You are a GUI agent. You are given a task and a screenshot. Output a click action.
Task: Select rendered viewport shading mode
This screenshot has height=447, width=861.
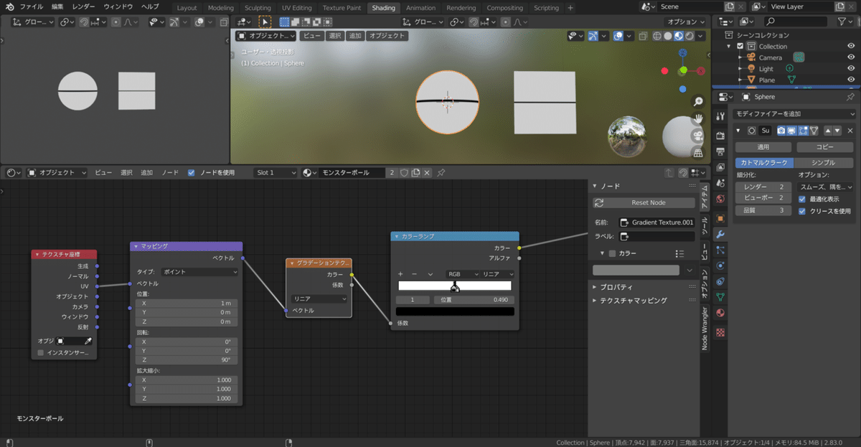690,36
